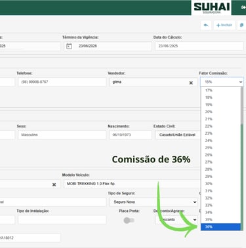
Task: Select 21% commission option
Action: 220,119
